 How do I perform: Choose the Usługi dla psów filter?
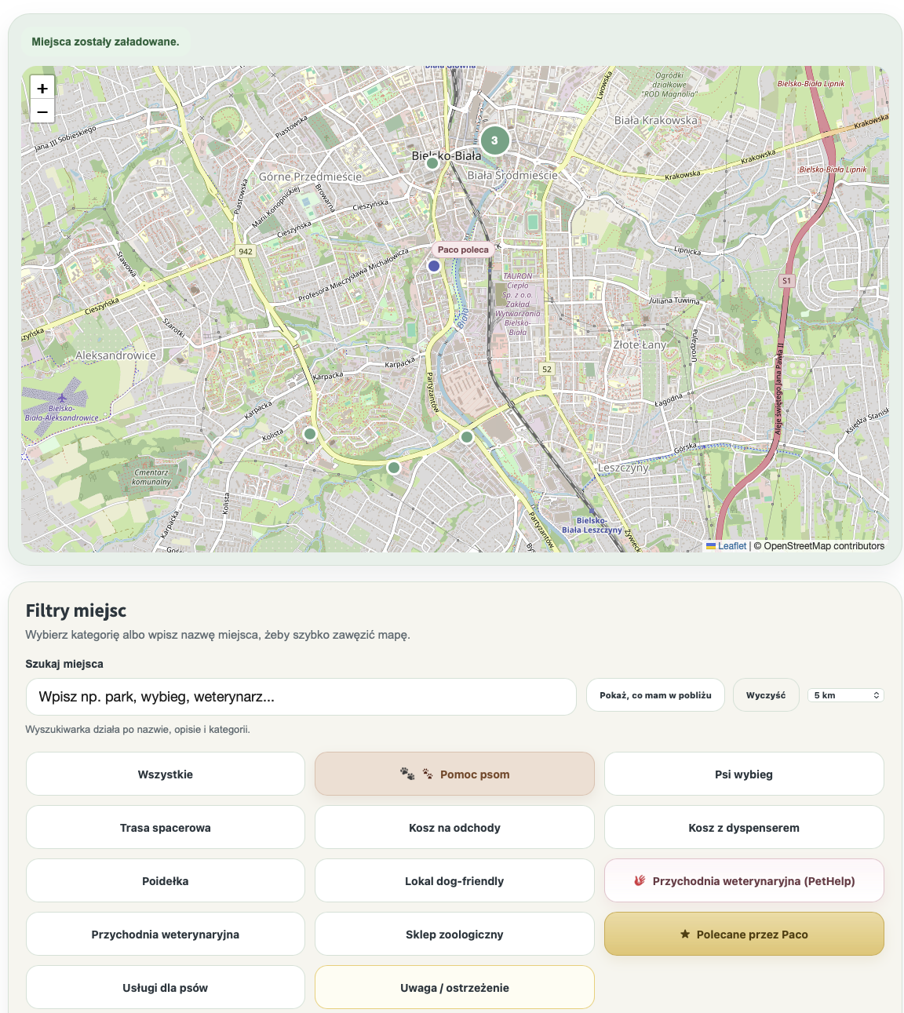[x=166, y=988]
